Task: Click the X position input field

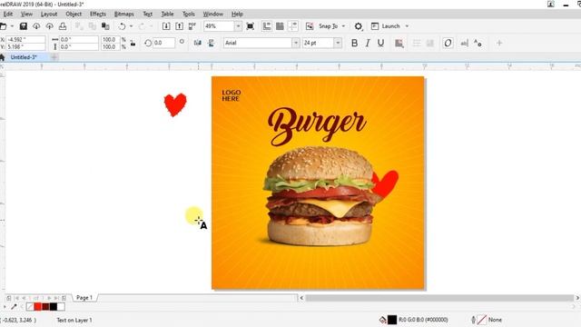Action: [x=25, y=39]
